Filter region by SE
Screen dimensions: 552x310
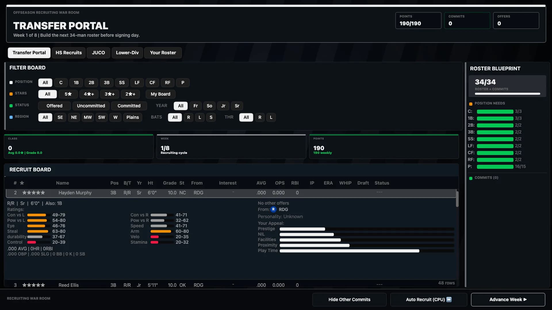pos(60,117)
